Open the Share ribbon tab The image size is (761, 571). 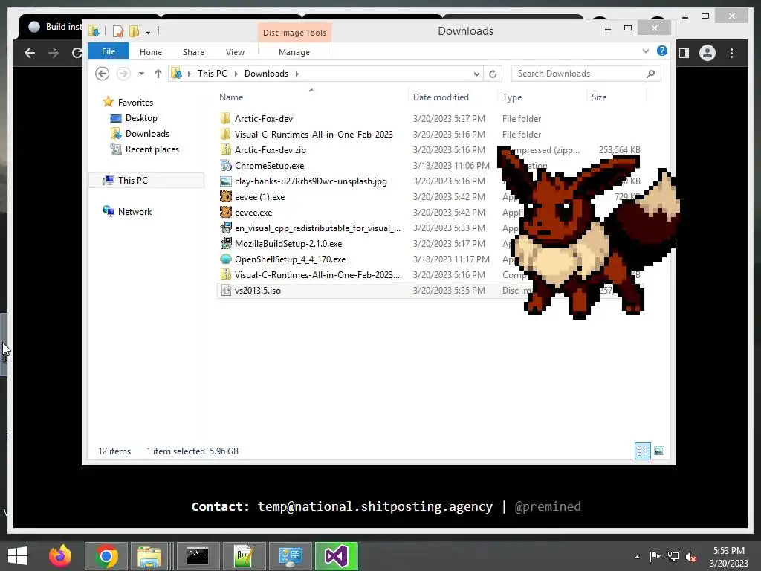click(193, 52)
